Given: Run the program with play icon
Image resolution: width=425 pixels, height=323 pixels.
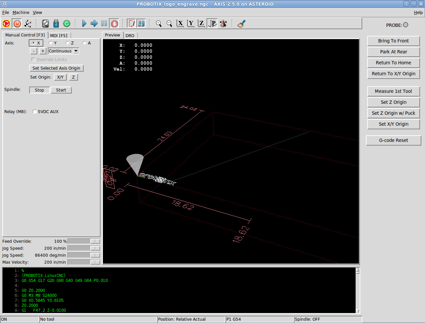Looking at the screenshot, I should click(84, 24).
